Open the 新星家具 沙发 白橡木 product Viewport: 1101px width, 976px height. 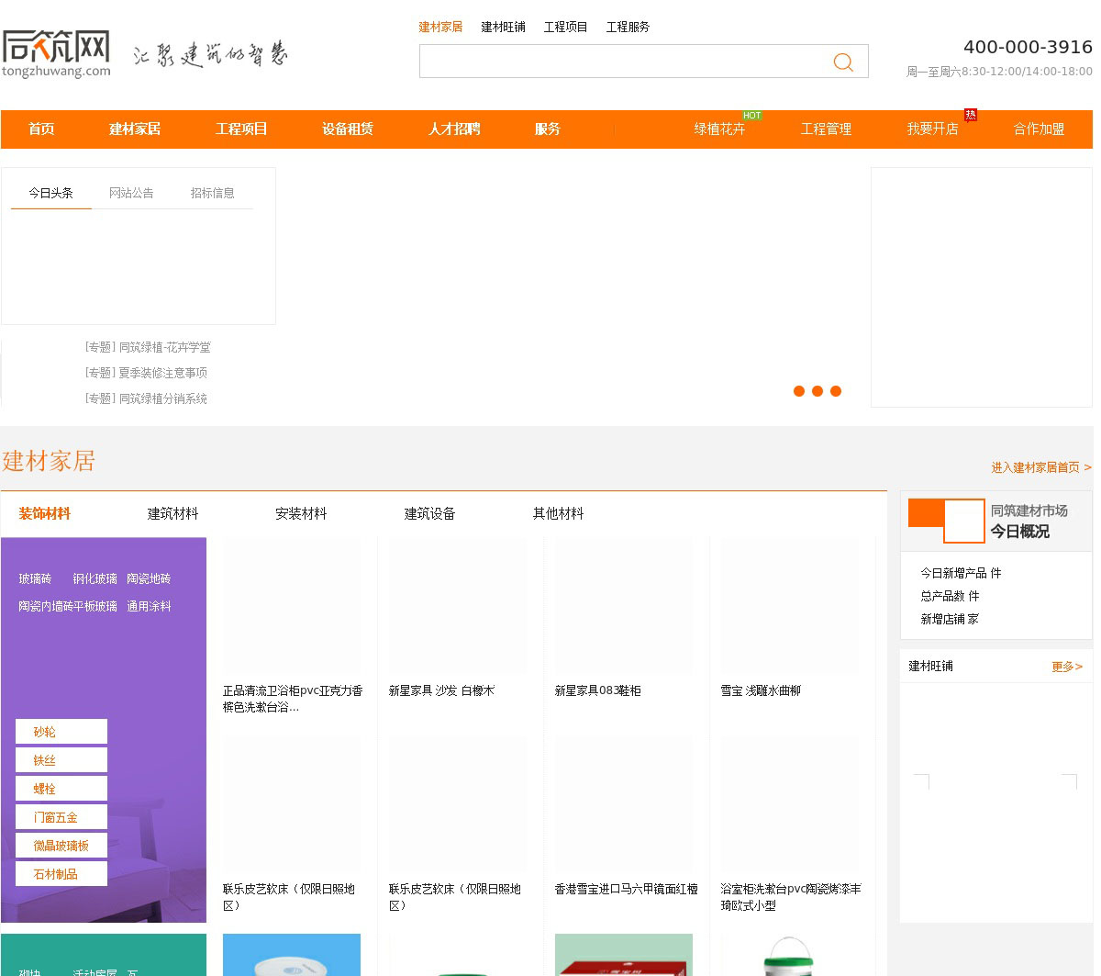coord(441,690)
